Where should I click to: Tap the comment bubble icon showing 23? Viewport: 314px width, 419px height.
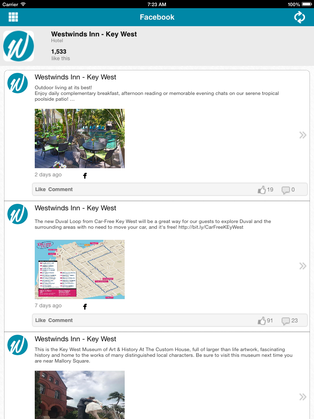click(x=285, y=321)
